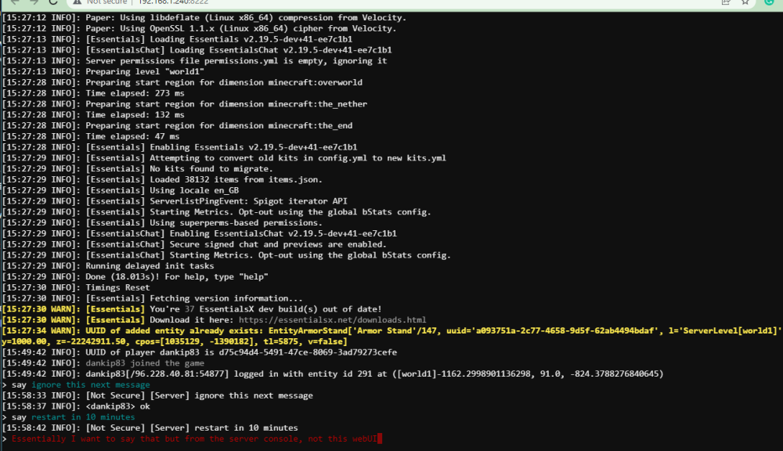This screenshot has height=451, width=783.
Task: Click the 'say ignore this next message' command line
Action: (76, 384)
